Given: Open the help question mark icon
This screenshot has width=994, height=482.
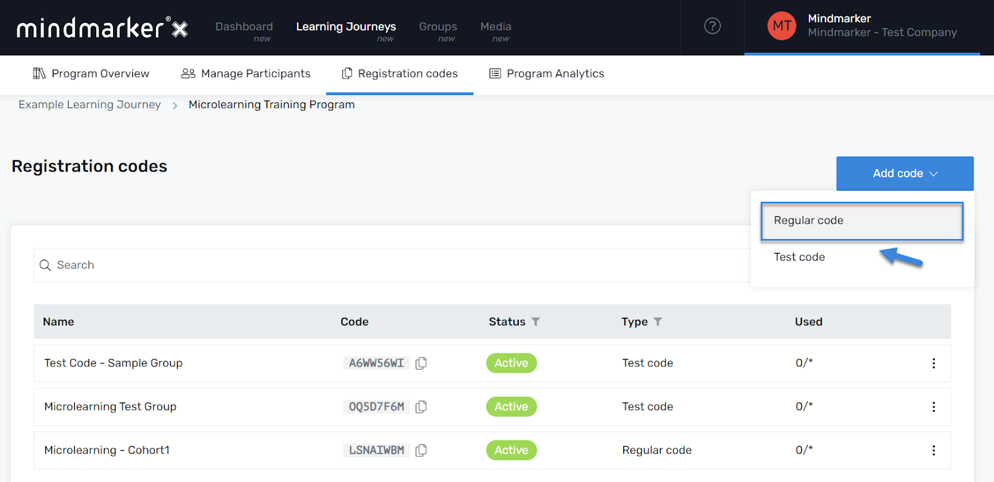Looking at the screenshot, I should click(x=713, y=26).
